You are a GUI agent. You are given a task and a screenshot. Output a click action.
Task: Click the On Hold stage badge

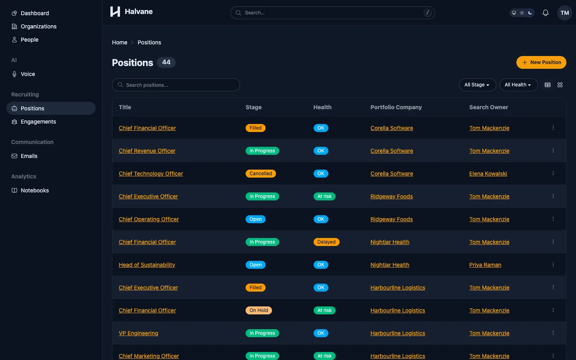(x=259, y=310)
